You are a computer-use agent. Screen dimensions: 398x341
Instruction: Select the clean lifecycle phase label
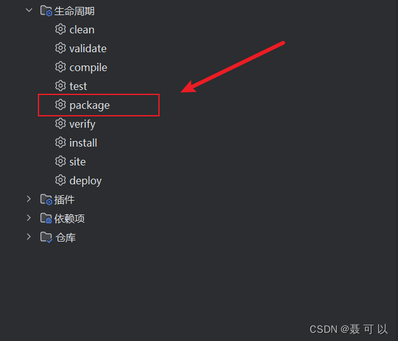(82, 30)
